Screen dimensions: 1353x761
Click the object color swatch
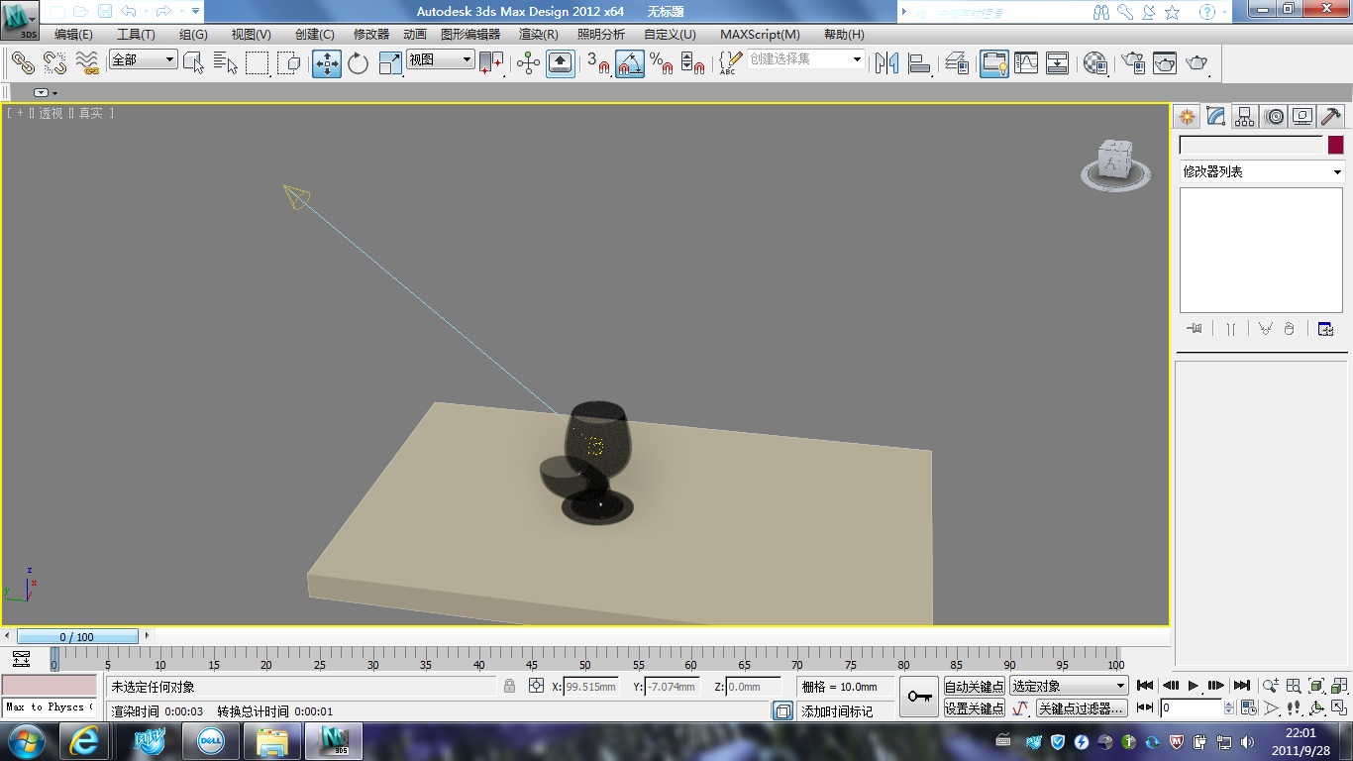(x=1335, y=146)
